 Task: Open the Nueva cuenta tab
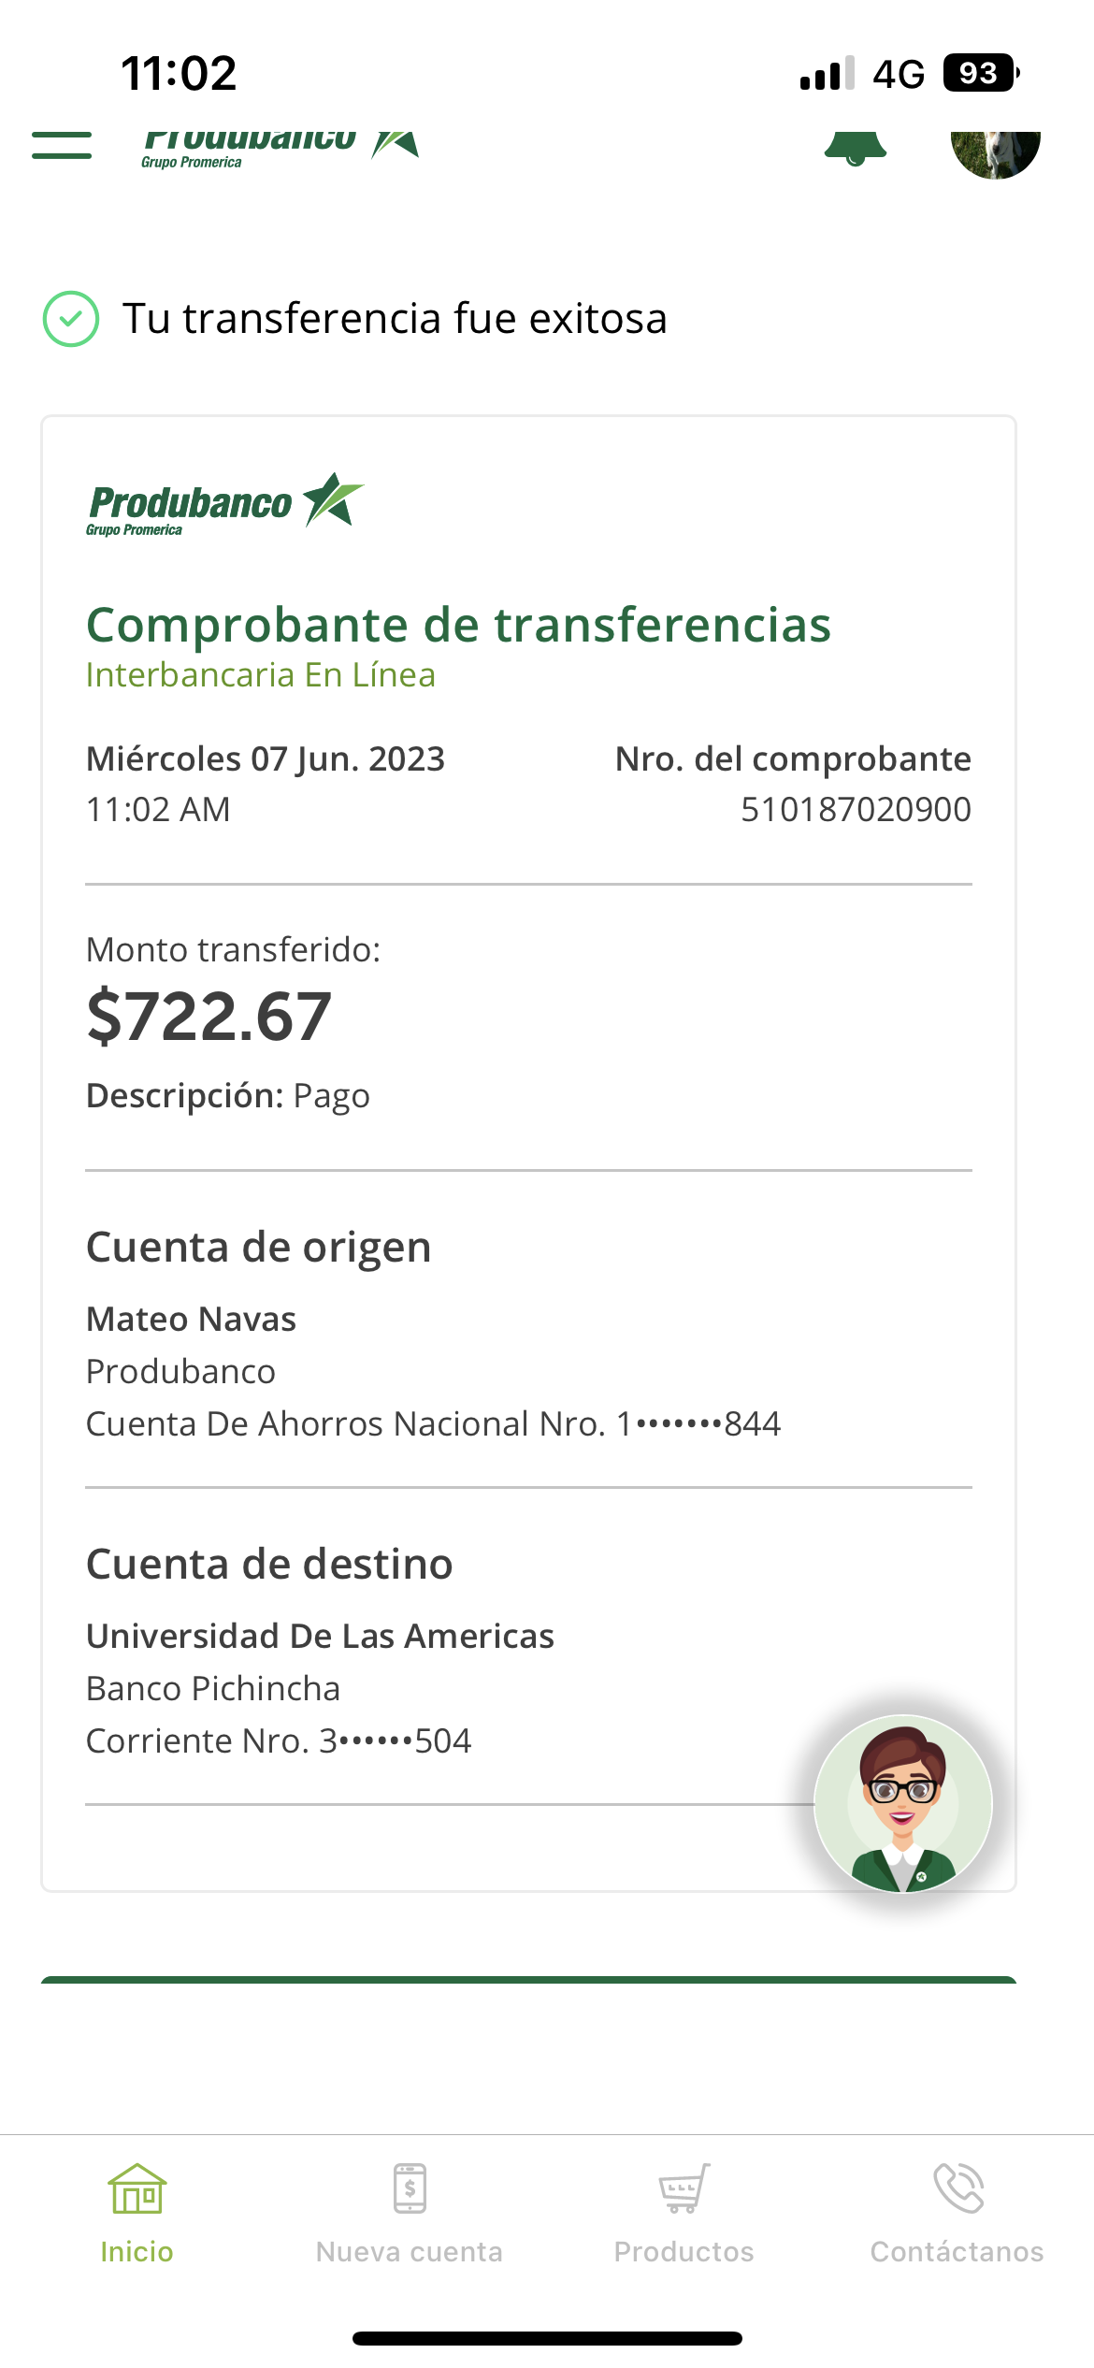(x=410, y=2251)
